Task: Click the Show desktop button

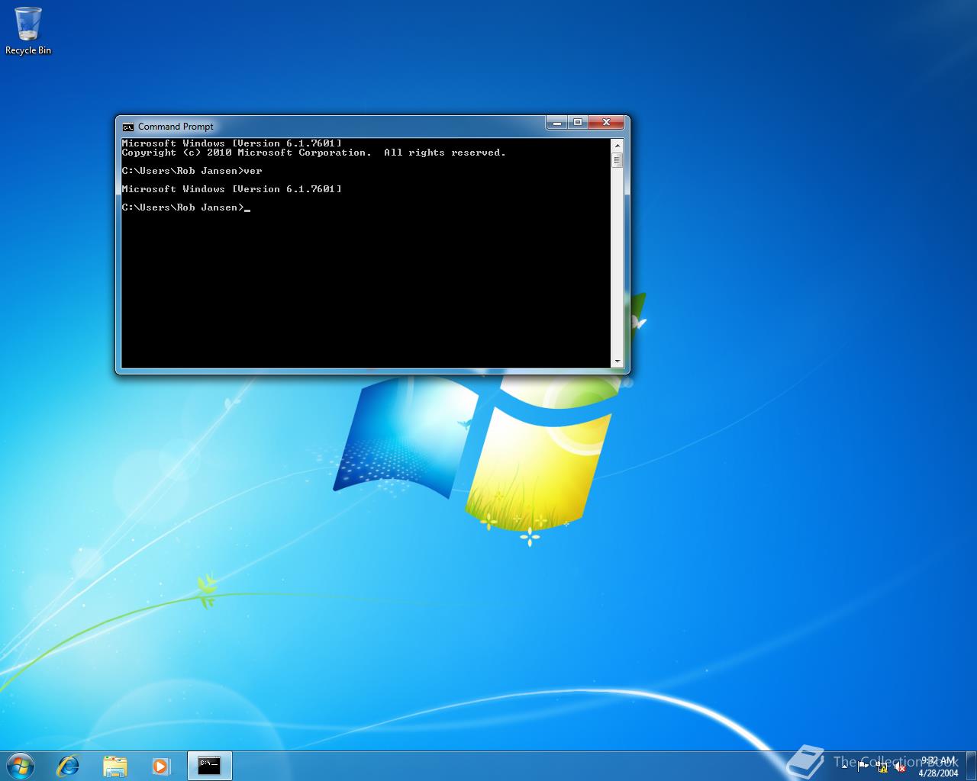Action: tap(971, 766)
